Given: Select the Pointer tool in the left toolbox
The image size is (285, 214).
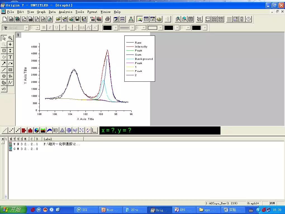Looking at the screenshot, I should [4, 38].
